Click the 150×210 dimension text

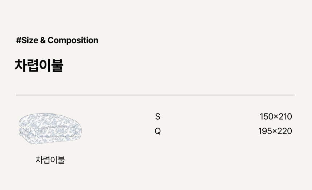click(276, 117)
